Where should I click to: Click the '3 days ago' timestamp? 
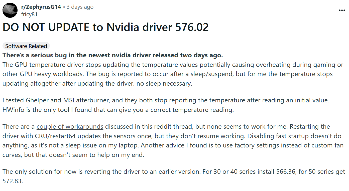[80, 7]
